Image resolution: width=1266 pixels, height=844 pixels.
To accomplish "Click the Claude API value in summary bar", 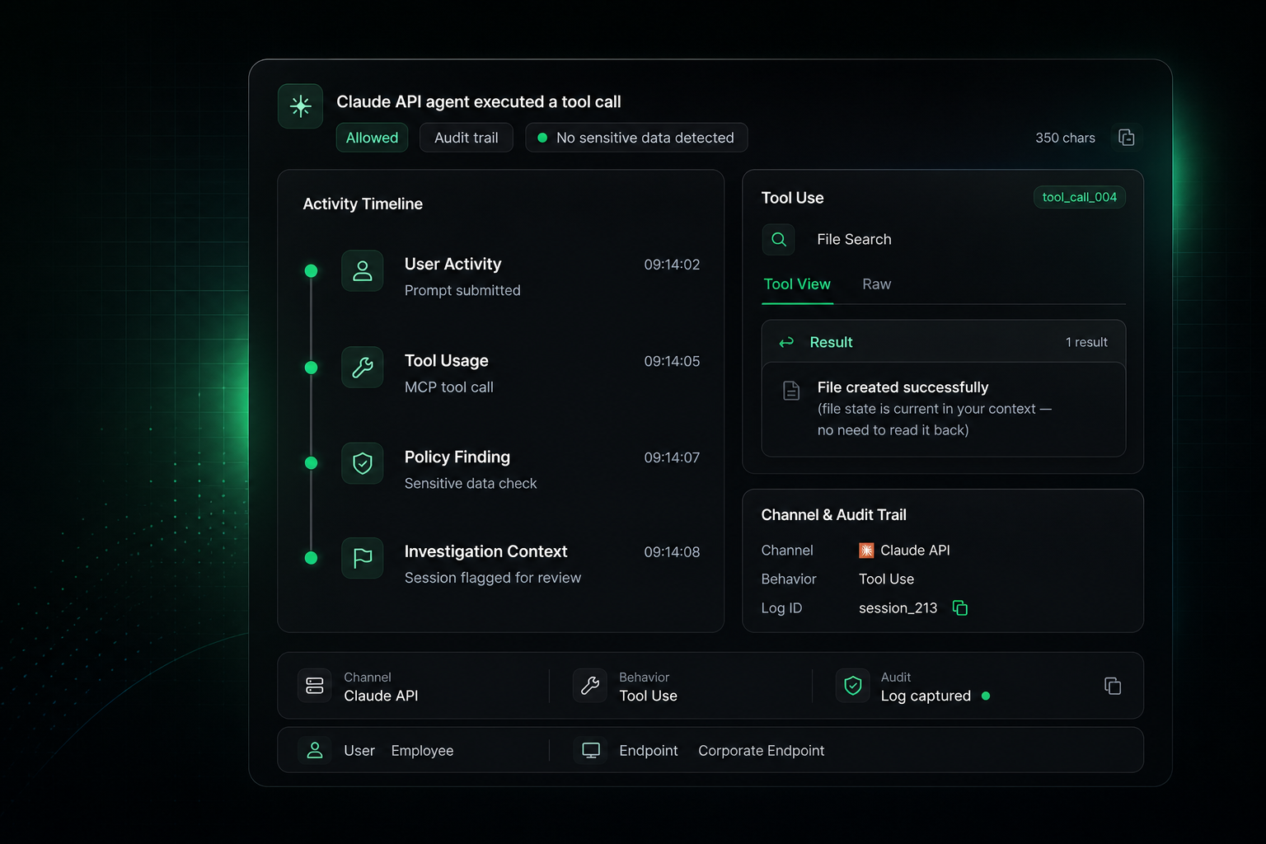I will pos(381,696).
